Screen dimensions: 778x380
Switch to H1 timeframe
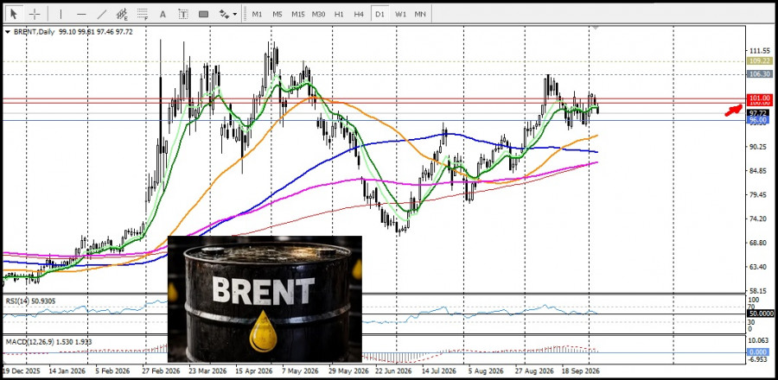pyautogui.click(x=339, y=15)
